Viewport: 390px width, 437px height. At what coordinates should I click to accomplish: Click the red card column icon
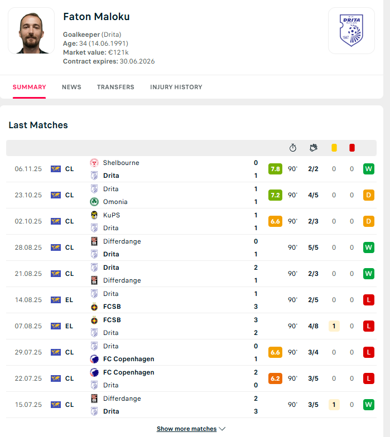click(352, 148)
